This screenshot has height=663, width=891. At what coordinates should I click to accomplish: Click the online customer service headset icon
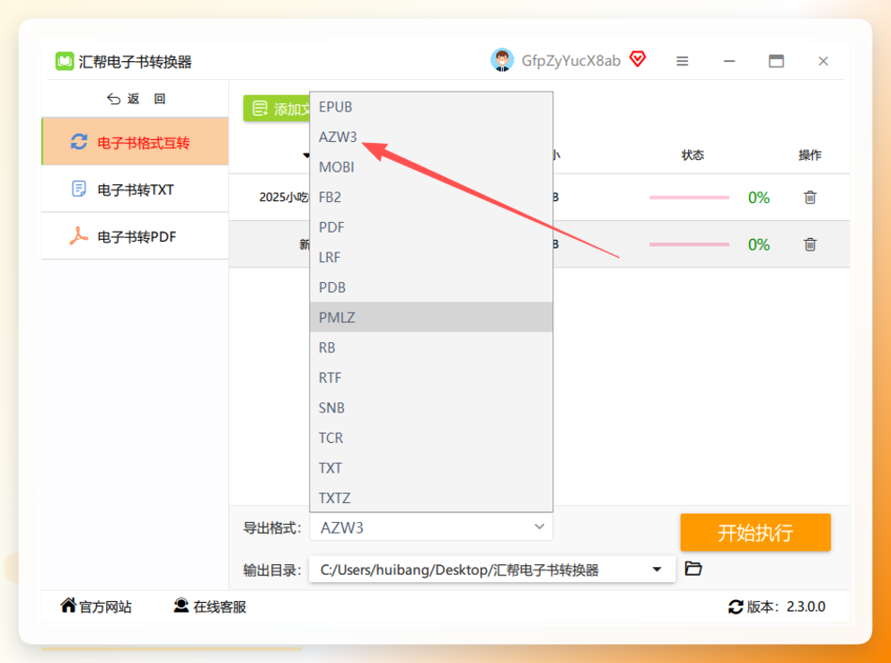181,606
